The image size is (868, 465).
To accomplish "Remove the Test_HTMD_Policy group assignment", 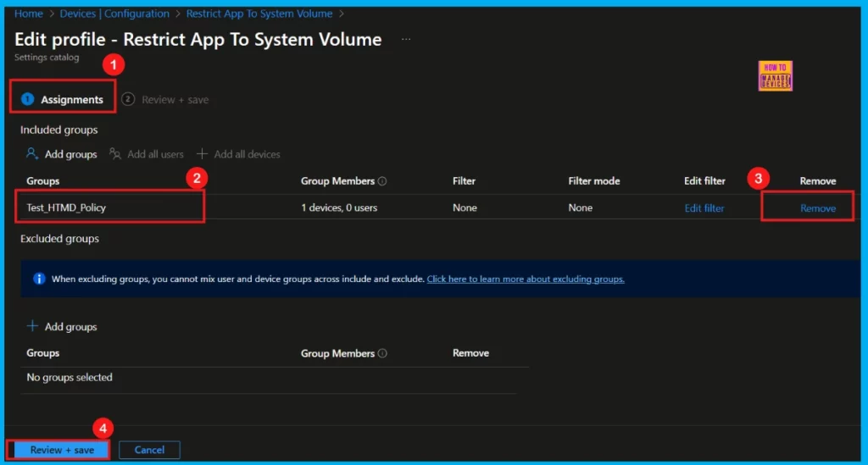I will coord(818,208).
